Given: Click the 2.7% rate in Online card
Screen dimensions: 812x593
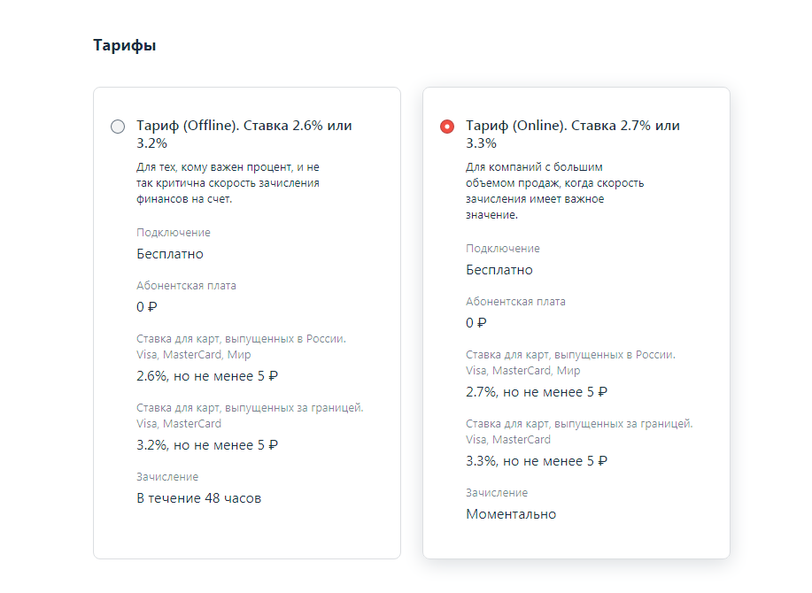Looking at the screenshot, I should tap(537, 392).
